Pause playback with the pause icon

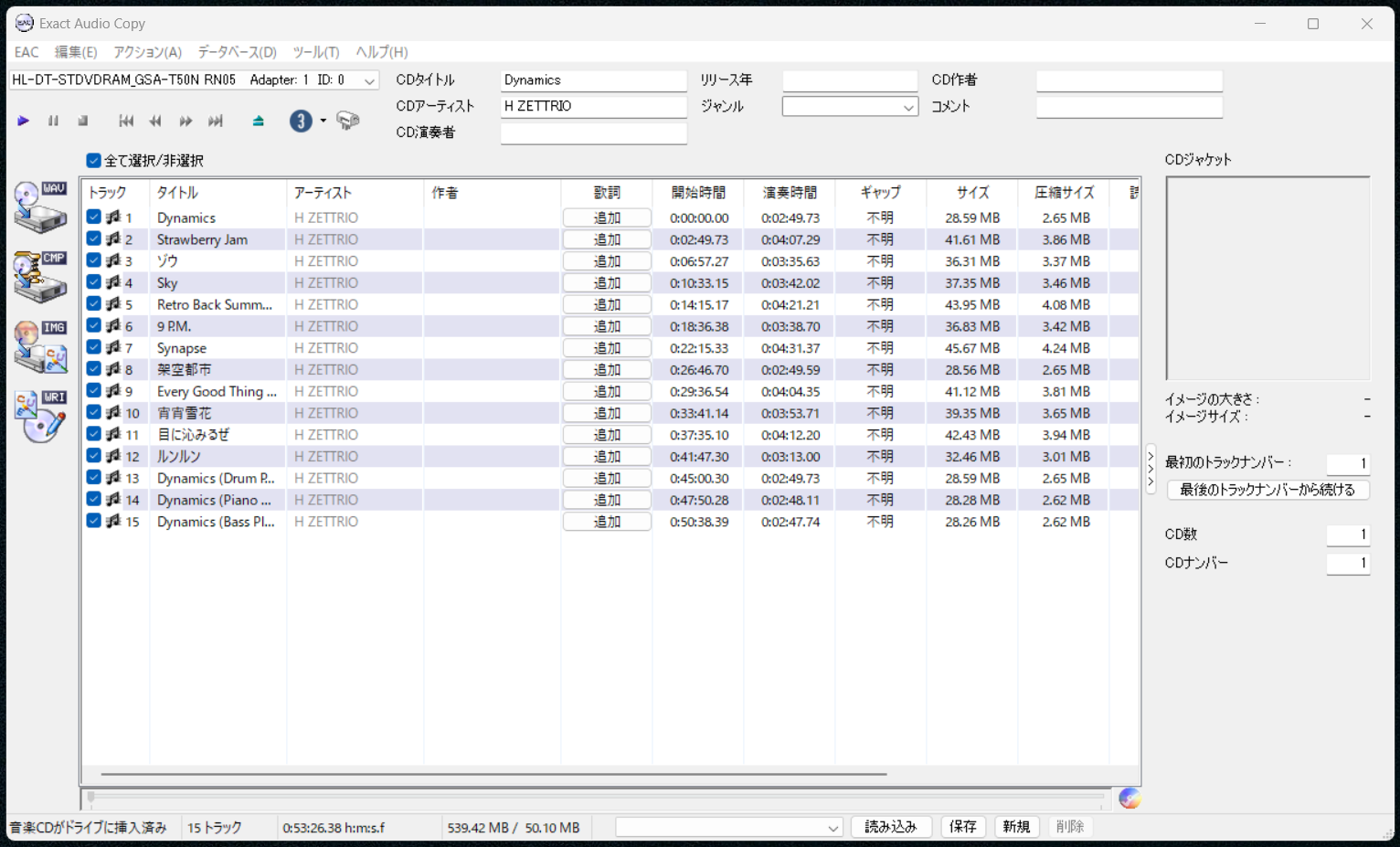[53, 121]
